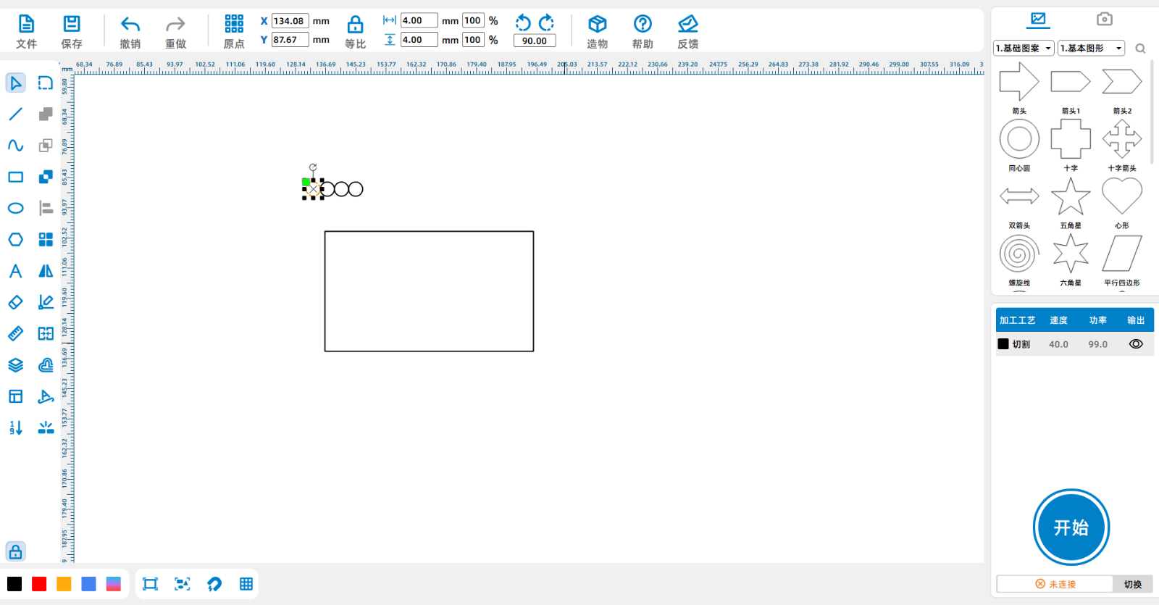
Task: Toggle the canvas lock at bottom left
Action: [x=15, y=552]
